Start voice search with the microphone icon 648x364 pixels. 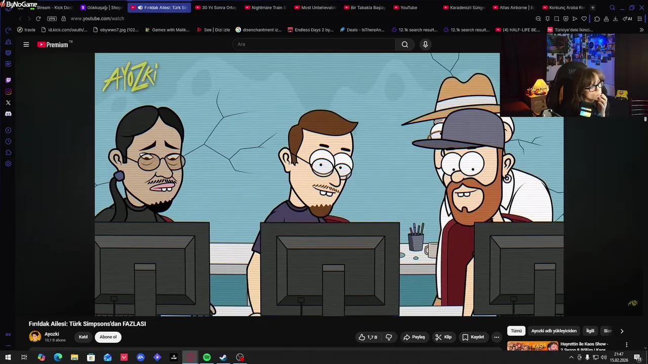(x=425, y=44)
